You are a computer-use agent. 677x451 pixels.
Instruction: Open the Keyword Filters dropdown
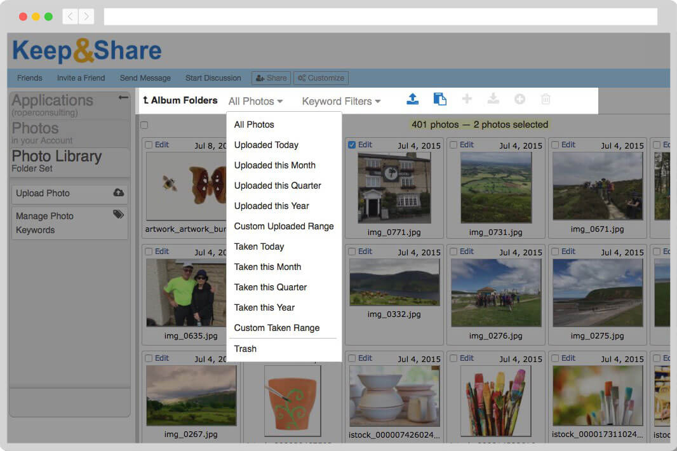pos(341,101)
